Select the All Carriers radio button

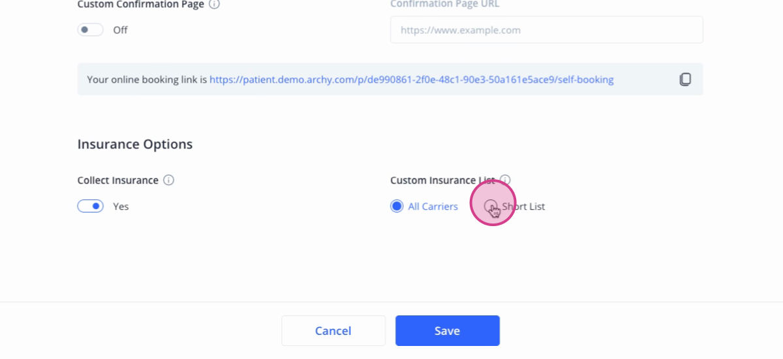[396, 207]
